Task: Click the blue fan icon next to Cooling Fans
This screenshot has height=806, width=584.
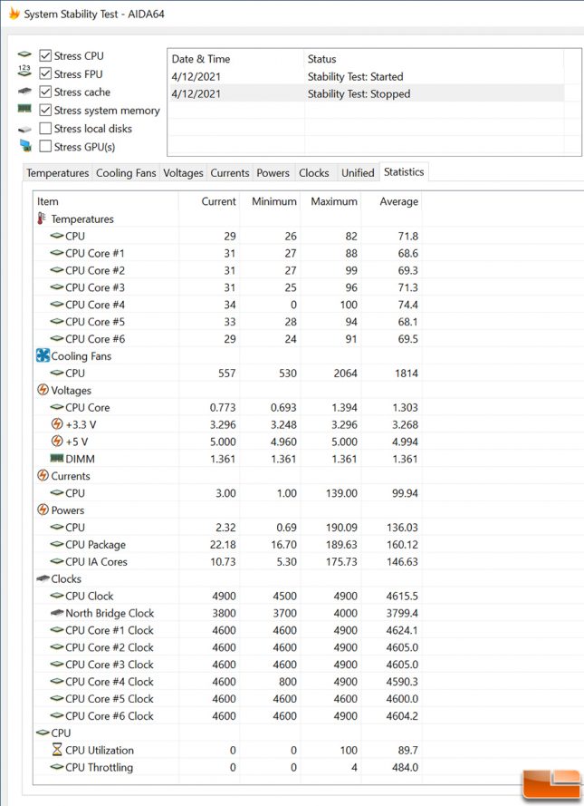Action: 43,355
